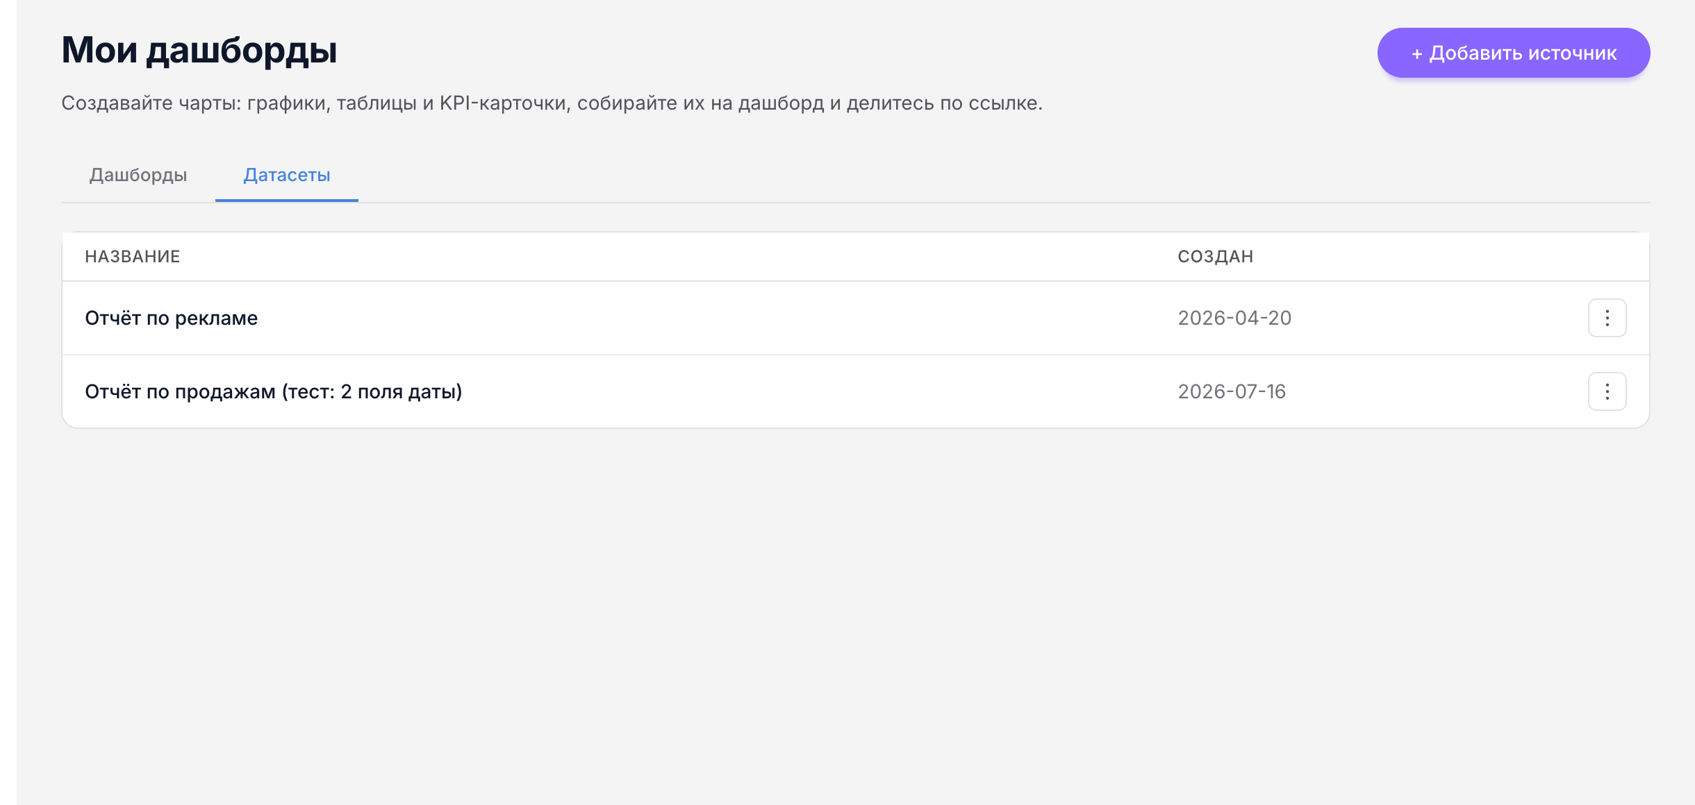Open dataset Отчёт по рекламе
The width and height of the screenshot is (1695, 805).
click(x=172, y=318)
